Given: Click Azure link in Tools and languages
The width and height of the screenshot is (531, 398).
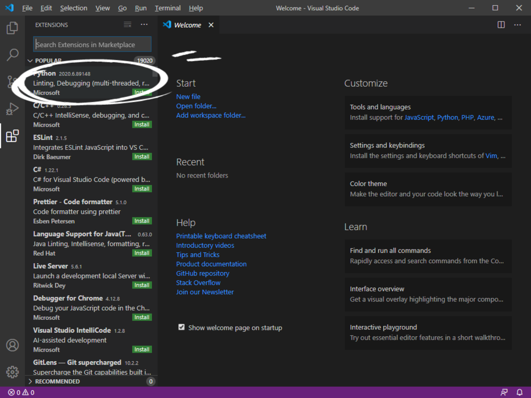Looking at the screenshot, I should pos(486,117).
